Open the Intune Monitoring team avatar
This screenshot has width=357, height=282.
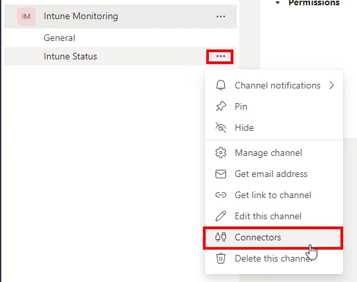point(26,17)
